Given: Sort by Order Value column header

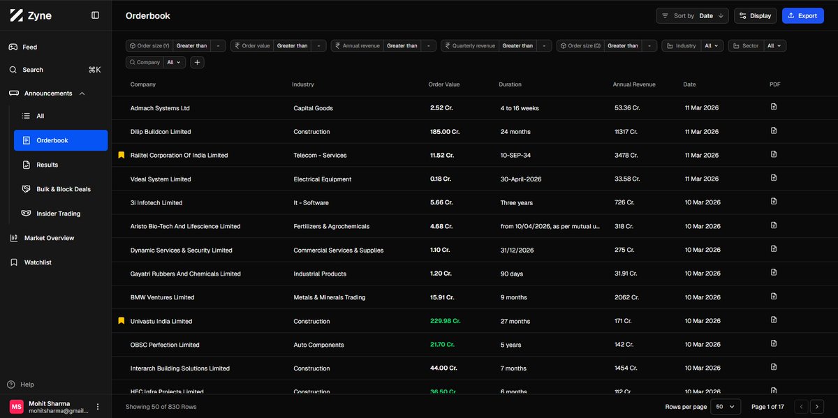Looking at the screenshot, I should click(444, 84).
